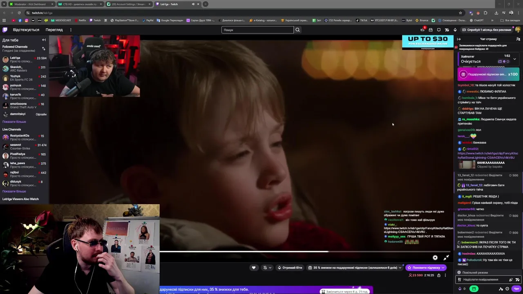Open rejiboi live channel
The width and height of the screenshot is (523, 294).
click(24, 174)
